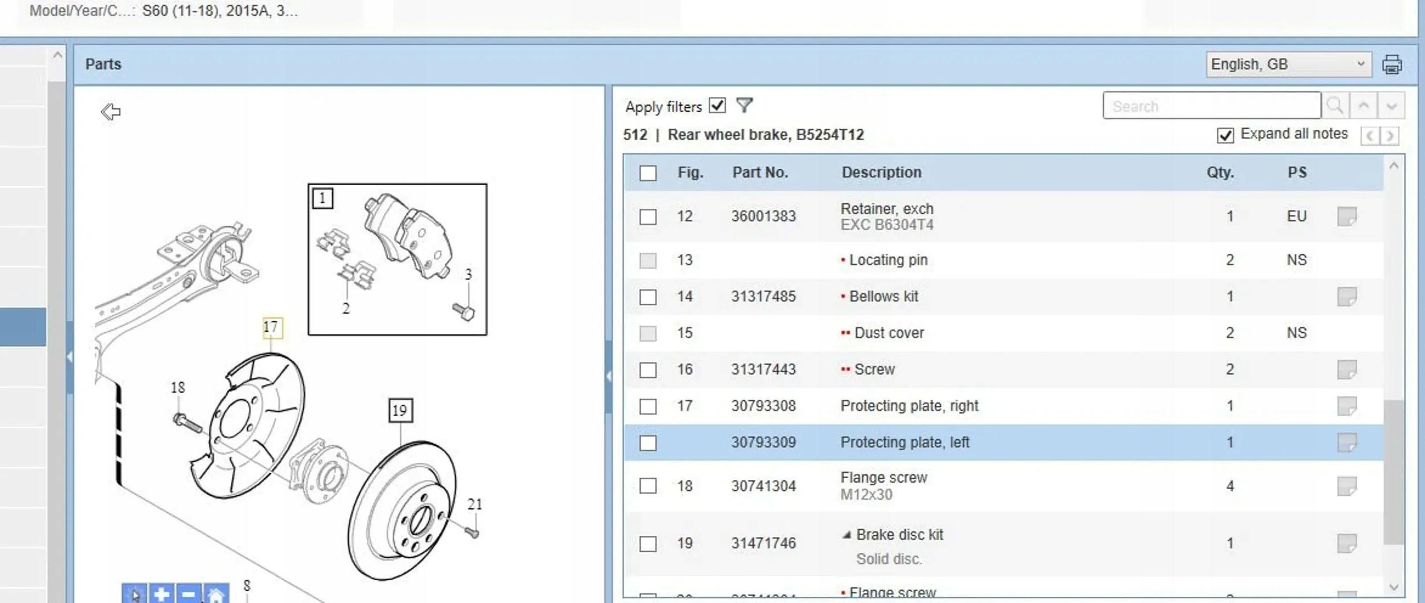
Task: Activate the diagram pointer select tool
Action: (135, 594)
